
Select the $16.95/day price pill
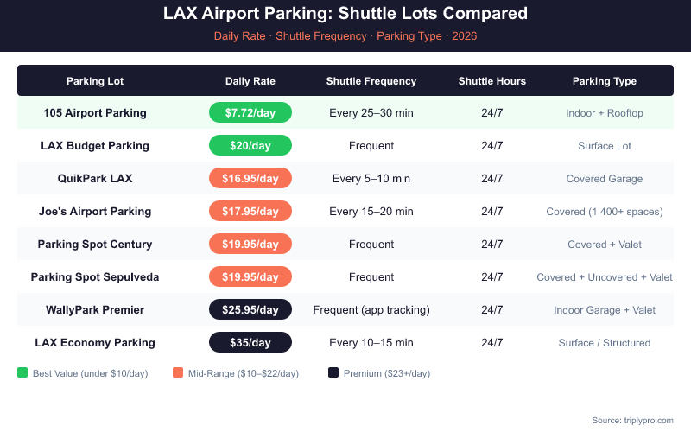(250, 179)
